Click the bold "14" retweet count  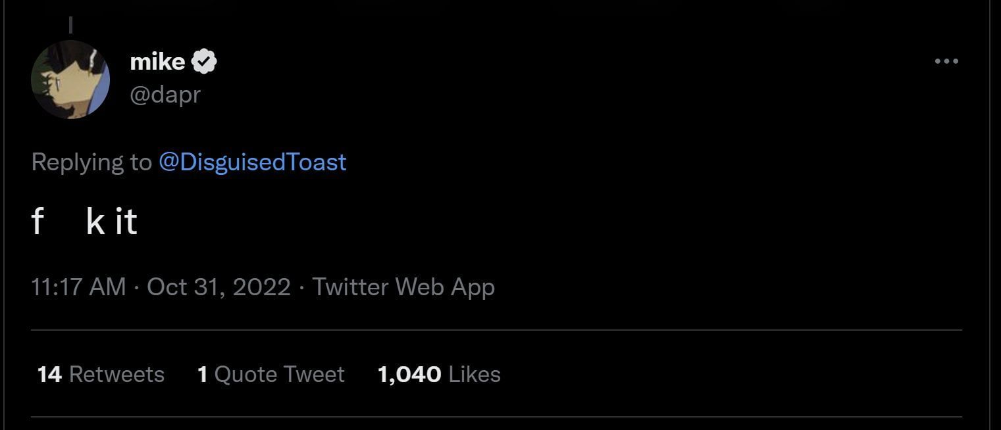49,373
